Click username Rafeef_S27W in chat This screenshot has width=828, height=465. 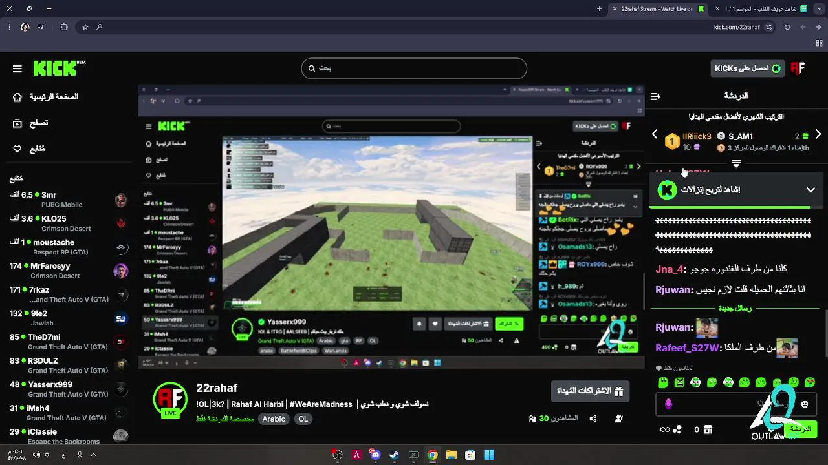pyautogui.click(x=687, y=348)
